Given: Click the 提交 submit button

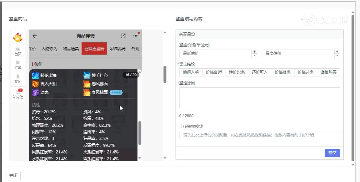Looking at the screenshot, I should 332,153.
